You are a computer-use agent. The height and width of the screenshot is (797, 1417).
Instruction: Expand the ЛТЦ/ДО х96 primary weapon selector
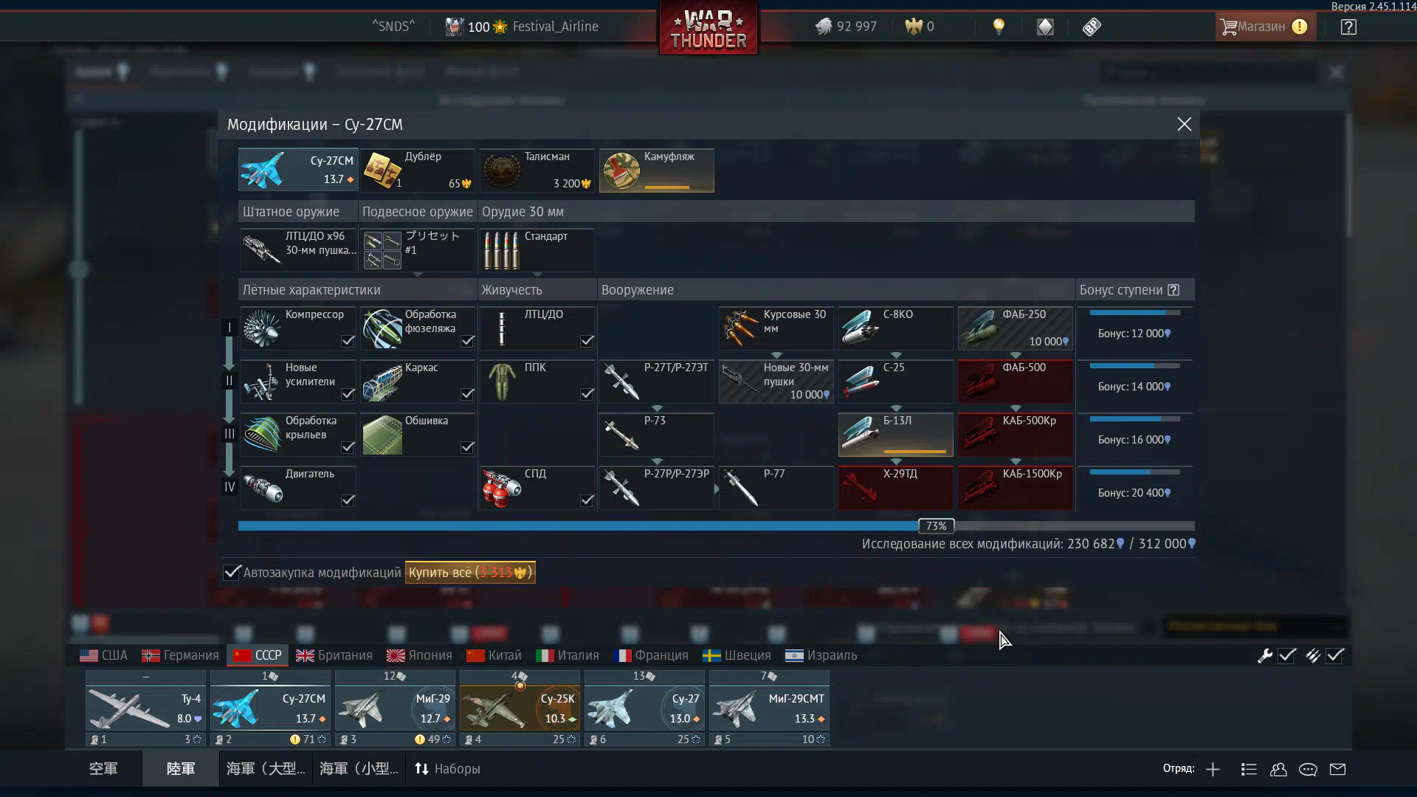click(x=298, y=249)
